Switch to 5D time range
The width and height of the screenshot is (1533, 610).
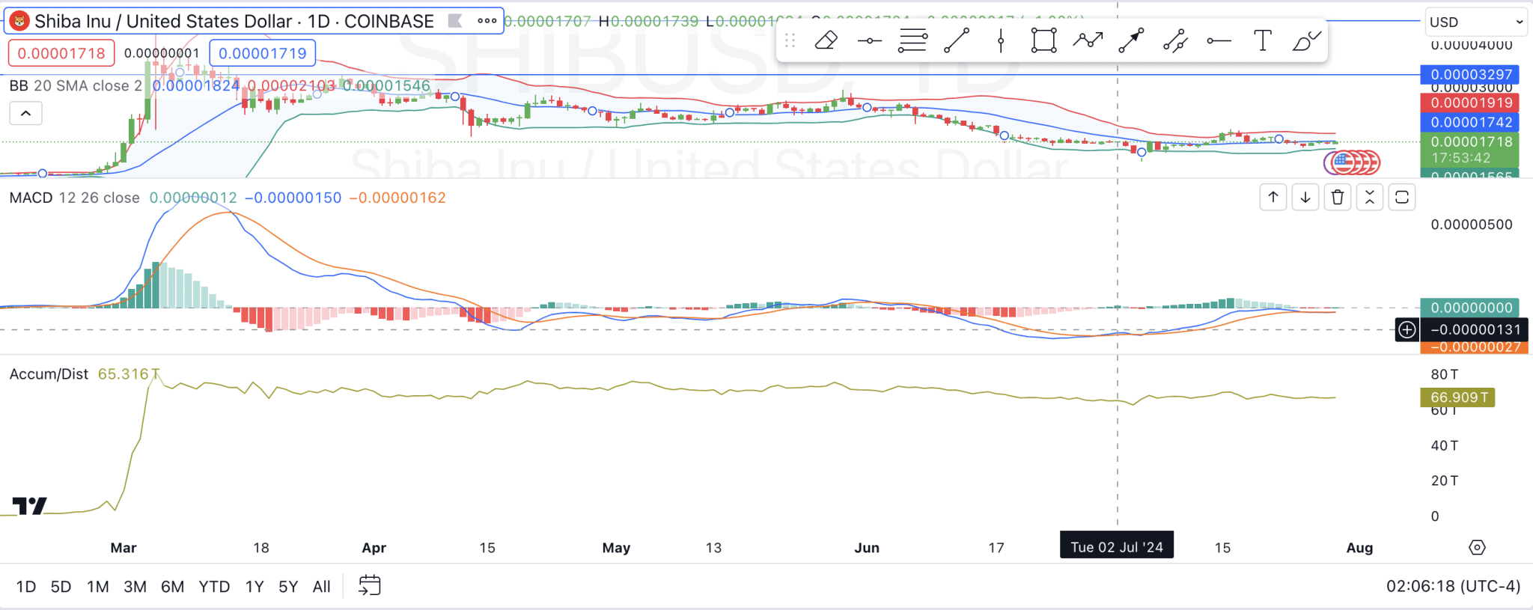61,587
